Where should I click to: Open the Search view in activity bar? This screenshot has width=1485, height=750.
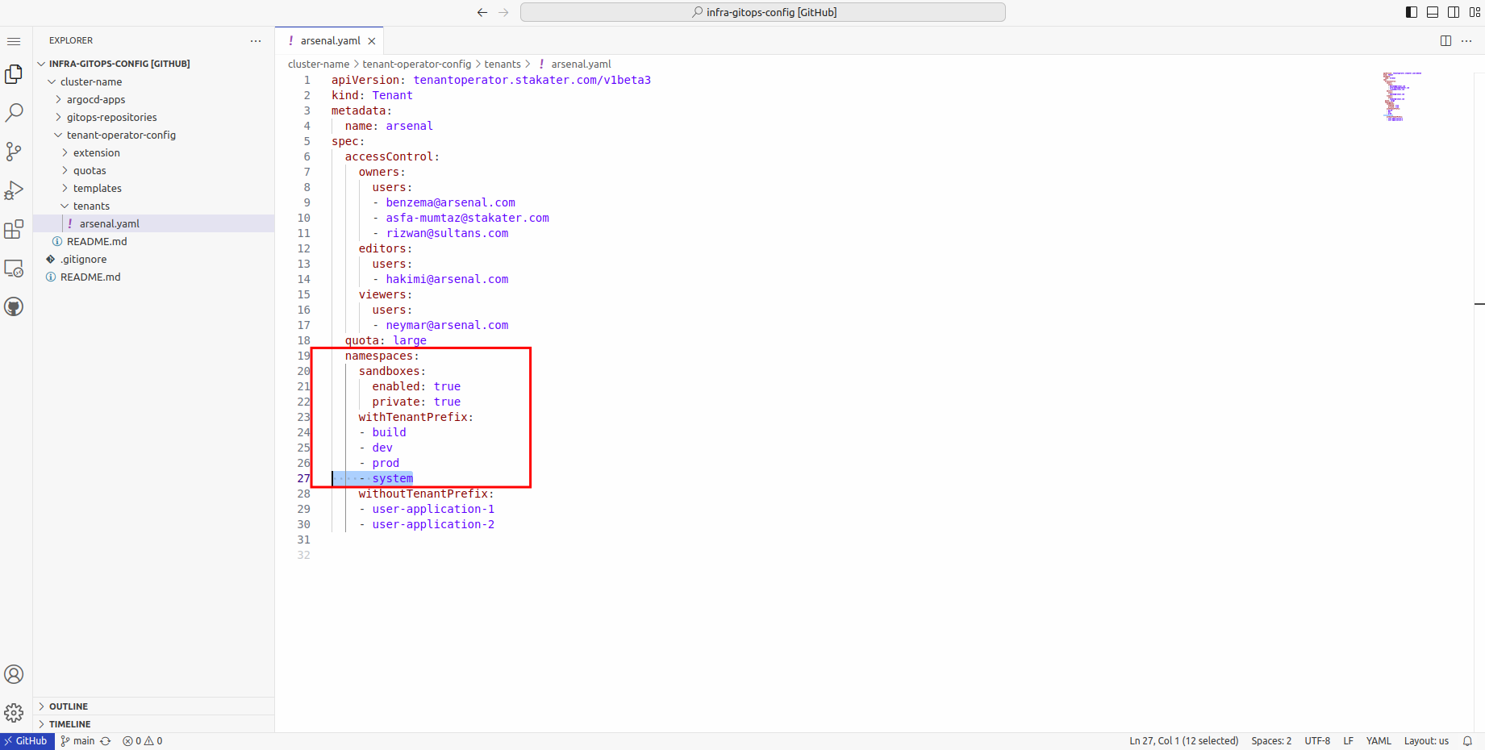[14, 113]
